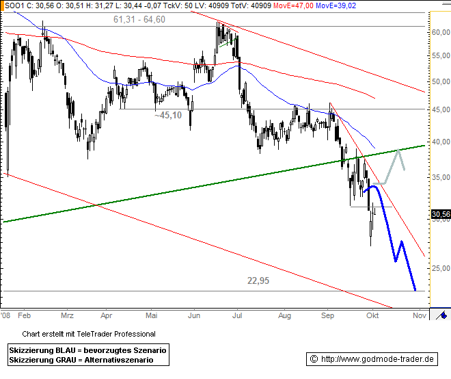Click the 'Skizzierung BLAU = bevorzugtes Szenario' legend line

click(87, 350)
